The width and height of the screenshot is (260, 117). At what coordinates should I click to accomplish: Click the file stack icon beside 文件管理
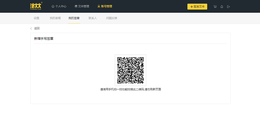pyautogui.click(x=76, y=6)
